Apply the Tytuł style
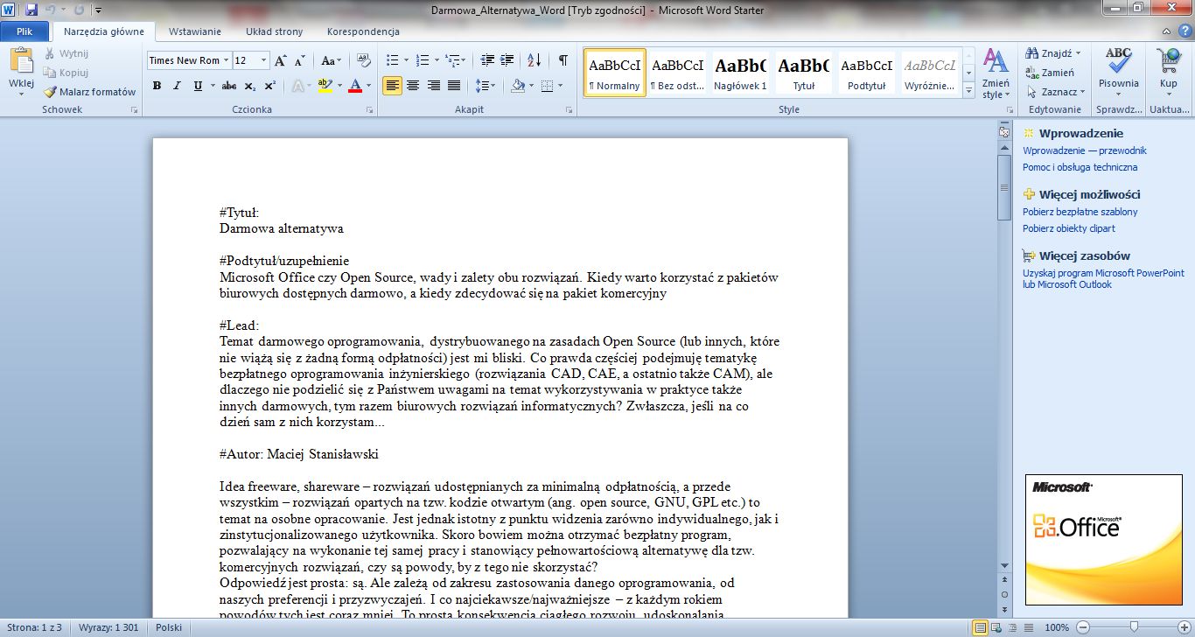 [x=803, y=72]
